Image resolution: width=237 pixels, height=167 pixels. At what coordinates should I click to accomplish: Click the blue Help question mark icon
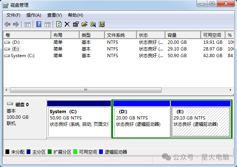(39, 24)
